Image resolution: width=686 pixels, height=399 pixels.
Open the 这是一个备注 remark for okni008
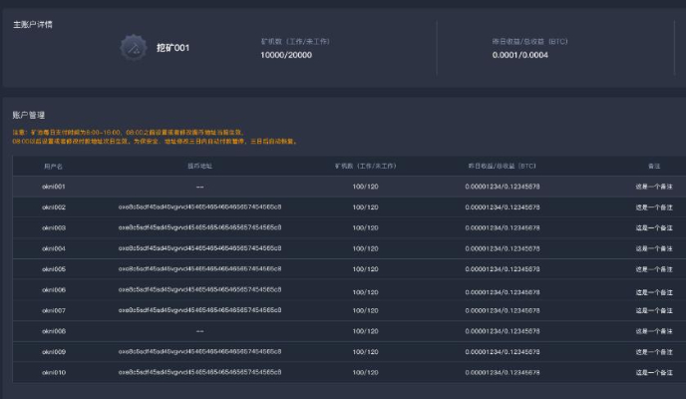(x=654, y=331)
